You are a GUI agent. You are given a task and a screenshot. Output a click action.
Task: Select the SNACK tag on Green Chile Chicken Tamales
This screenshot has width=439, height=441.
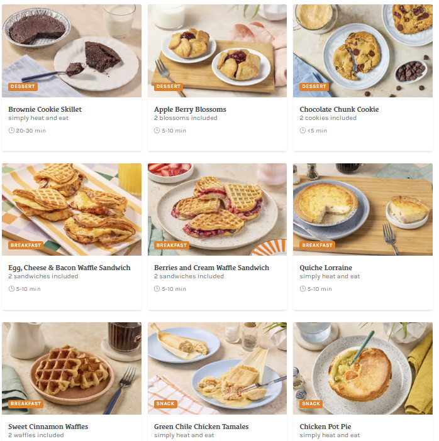165,404
